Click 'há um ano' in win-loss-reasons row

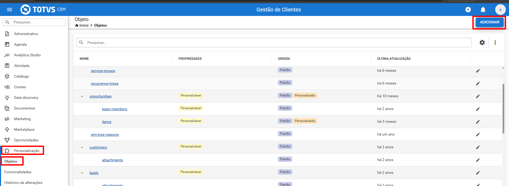386,134
